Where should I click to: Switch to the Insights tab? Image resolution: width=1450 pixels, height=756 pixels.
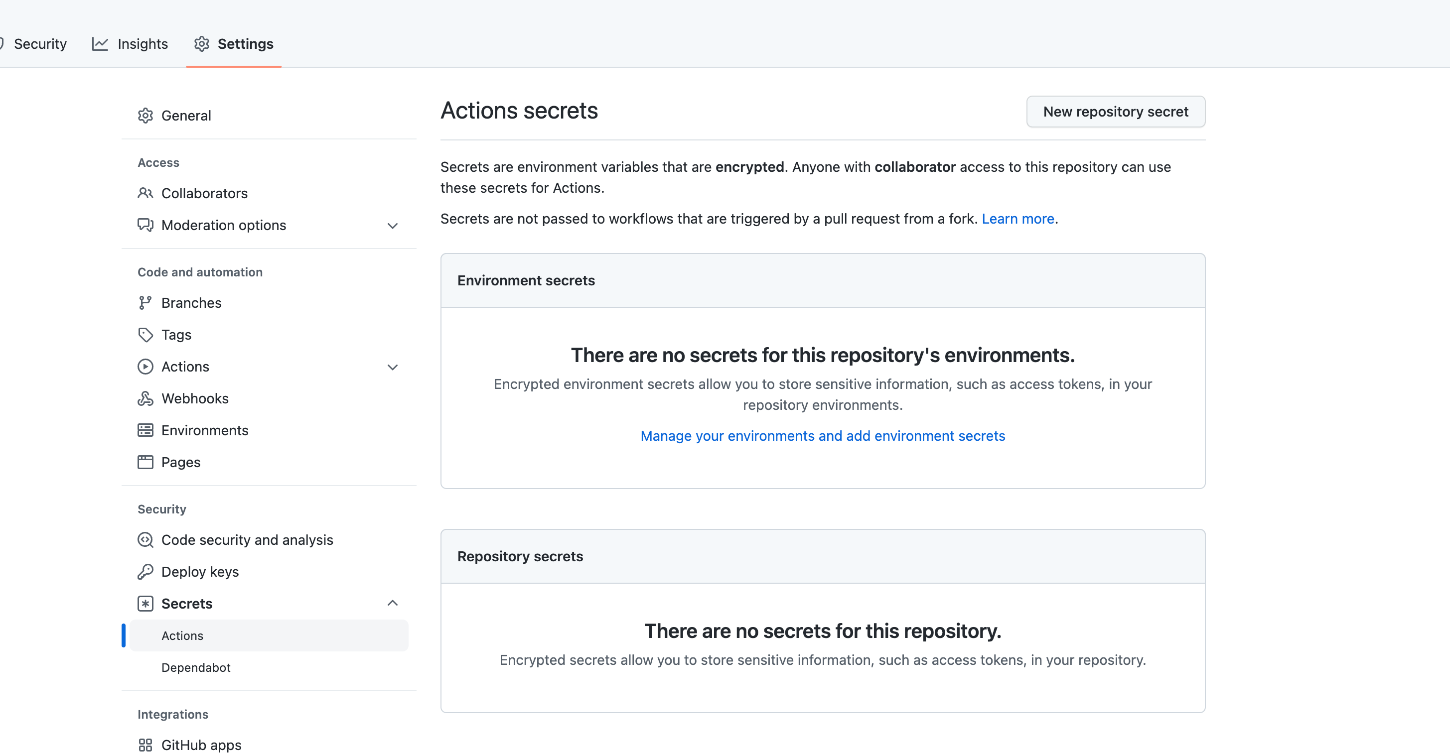pyautogui.click(x=130, y=44)
